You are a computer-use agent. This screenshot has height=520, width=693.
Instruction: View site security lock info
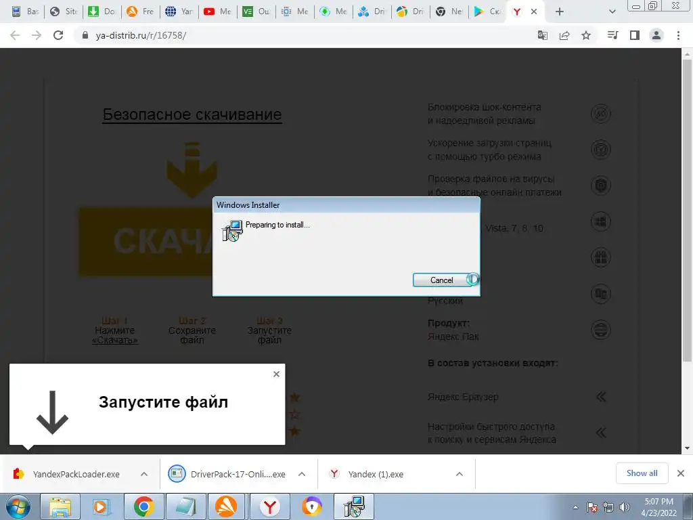(x=85, y=35)
